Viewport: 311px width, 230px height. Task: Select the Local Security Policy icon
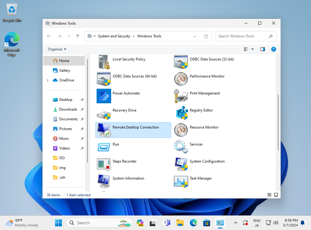coord(104,62)
